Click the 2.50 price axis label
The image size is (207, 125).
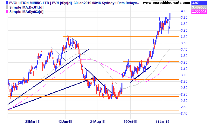tap(184, 107)
